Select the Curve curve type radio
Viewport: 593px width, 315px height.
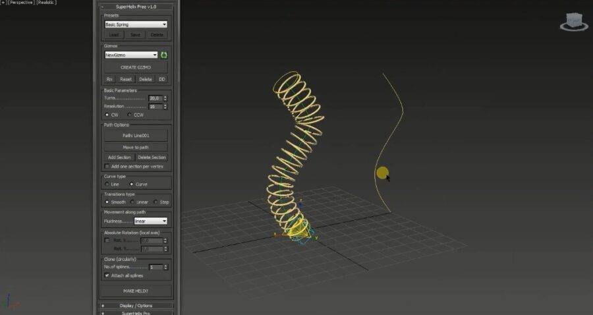(x=131, y=184)
